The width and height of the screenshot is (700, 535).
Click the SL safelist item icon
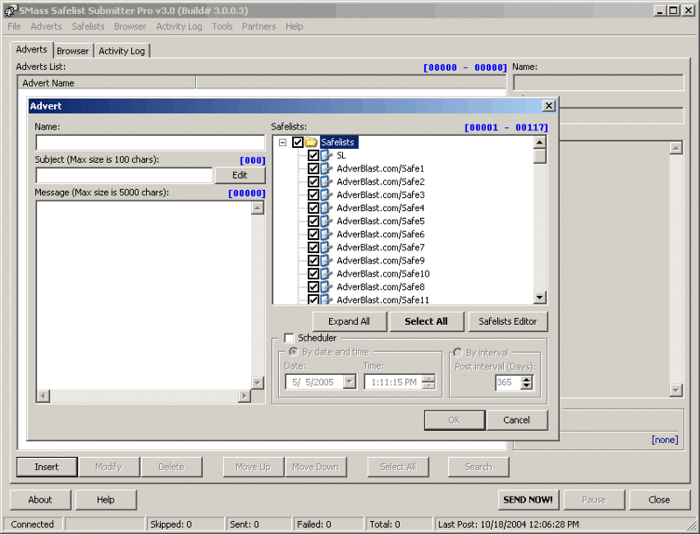326,155
